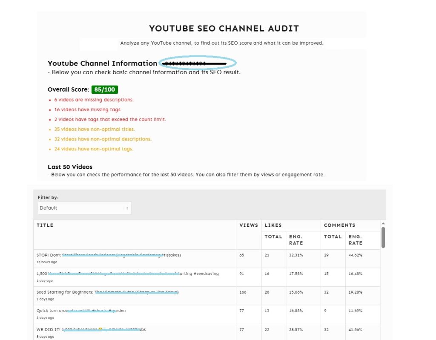
Task: Click the circled channel name next to 'Youtube Channel Information'
Action: coord(197,63)
